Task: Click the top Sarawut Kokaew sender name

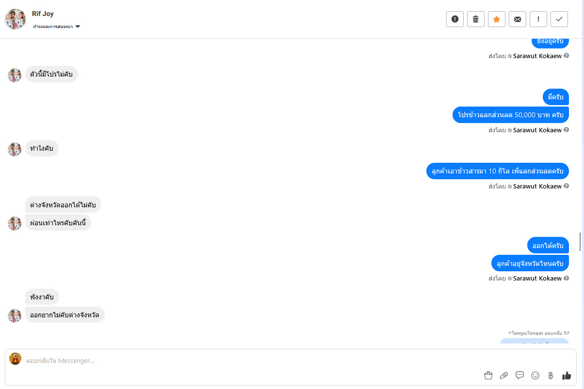Action: (x=537, y=56)
